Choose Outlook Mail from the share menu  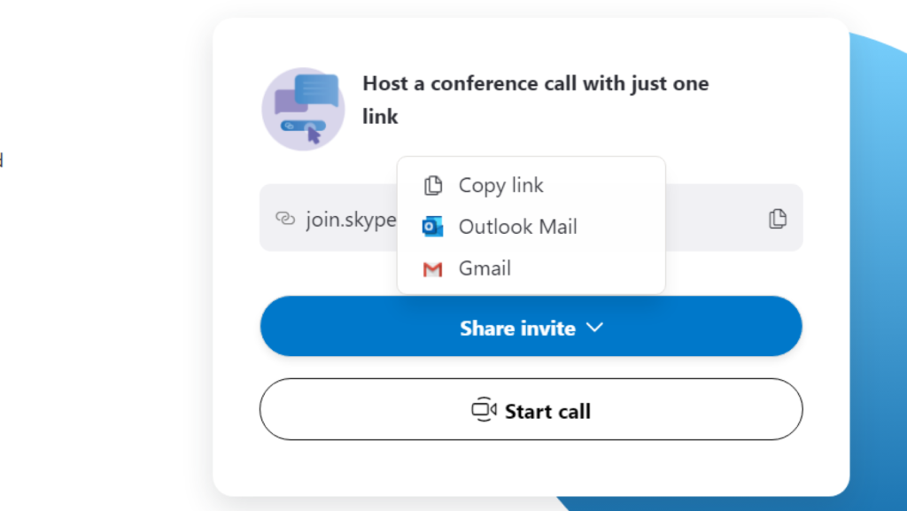tap(517, 227)
